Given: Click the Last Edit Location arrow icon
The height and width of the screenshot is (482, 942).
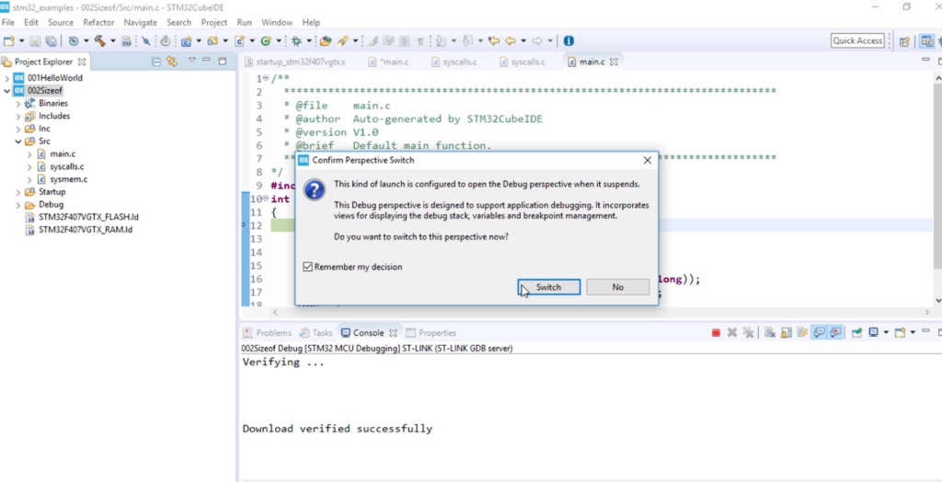Looking at the screenshot, I should click(494, 40).
